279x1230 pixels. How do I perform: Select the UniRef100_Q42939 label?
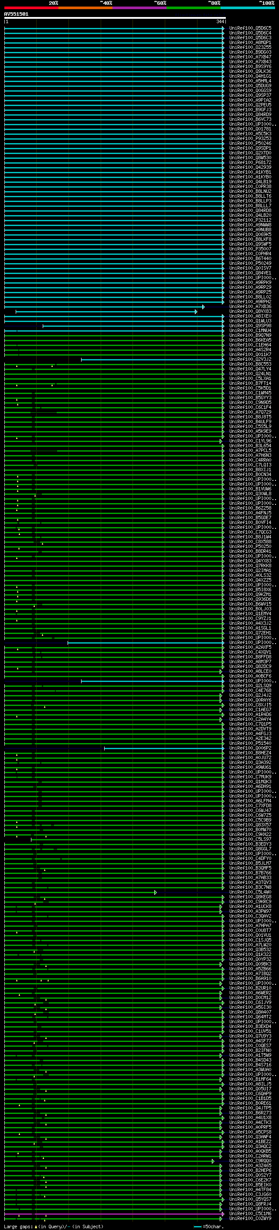pyautogui.click(x=250, y=167)
